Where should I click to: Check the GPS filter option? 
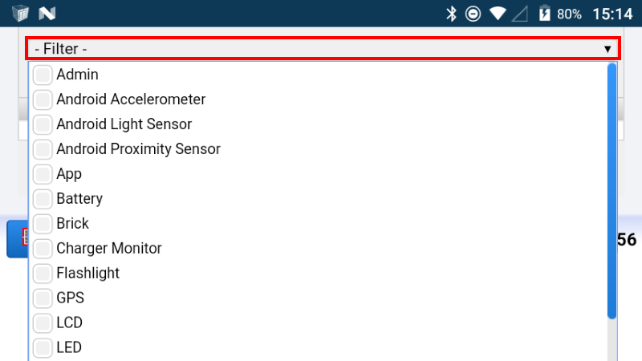tap(43, 298)
